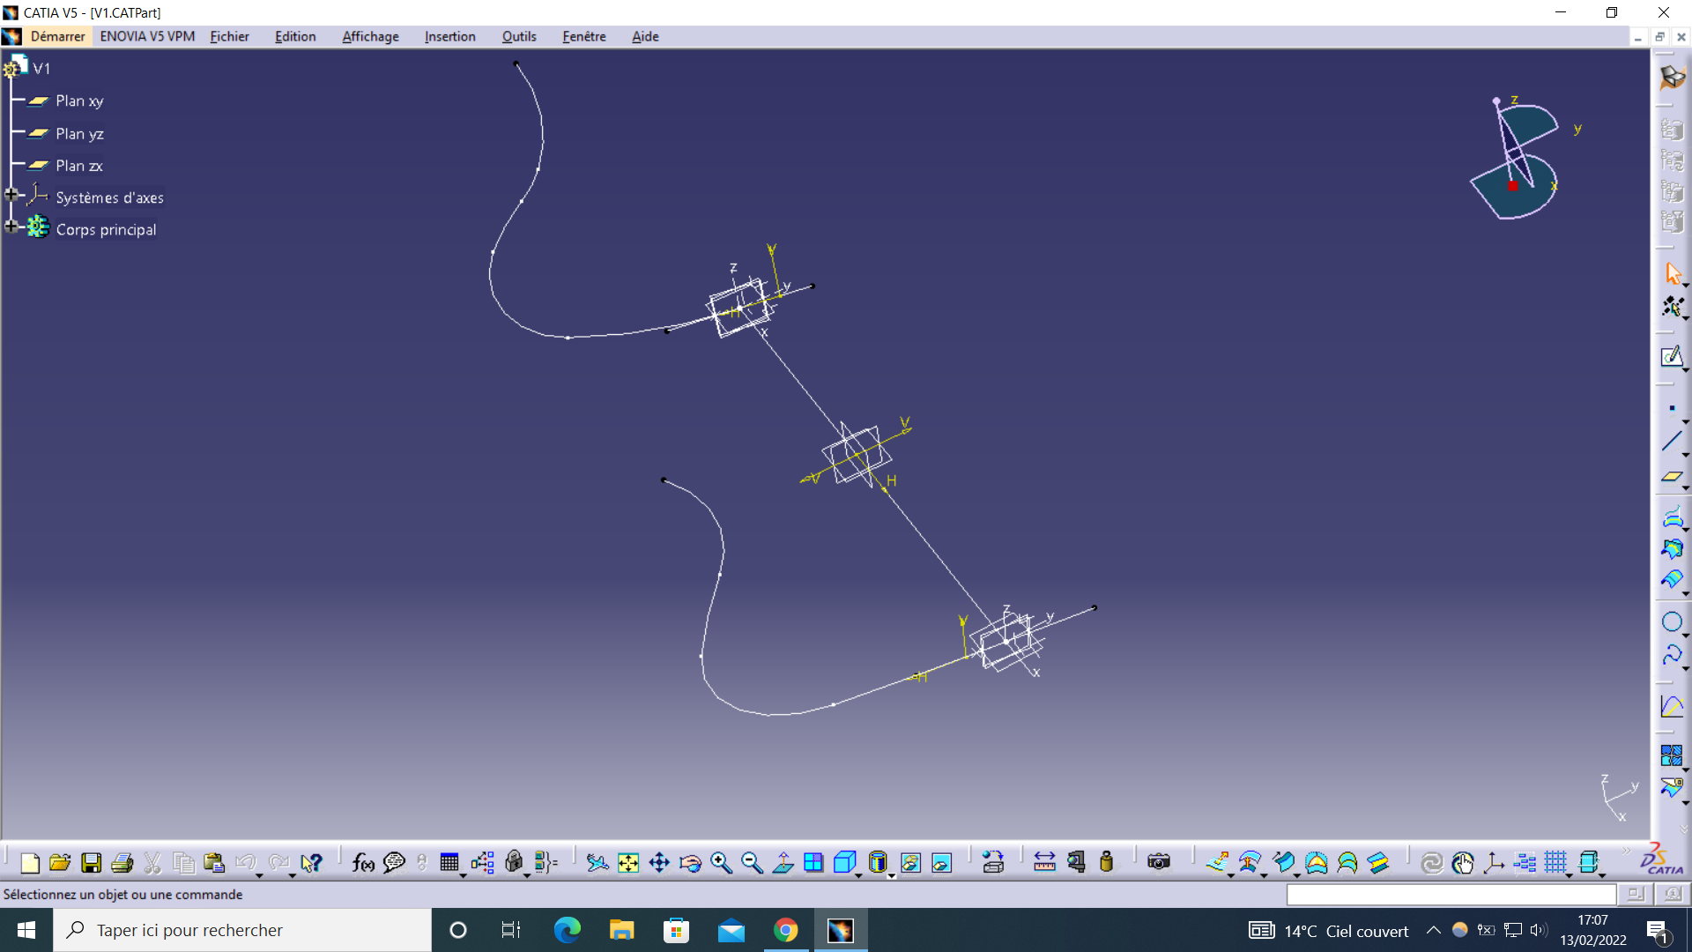Open the Undo history dropdown arrow
Viewport: 1692px width, 952px height.
coord(259,875)
